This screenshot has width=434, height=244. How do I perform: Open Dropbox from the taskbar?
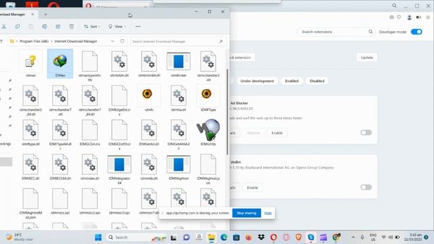tap(261, 237)
